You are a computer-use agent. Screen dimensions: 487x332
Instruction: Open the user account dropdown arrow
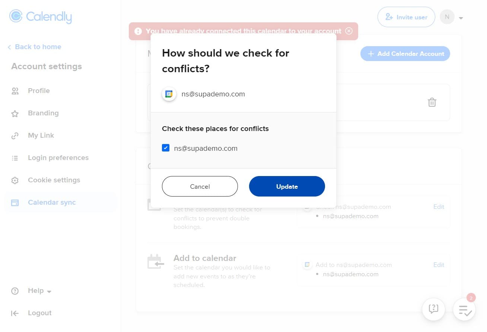[461, 18]
